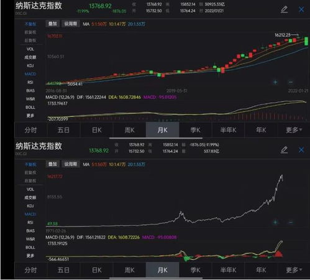Image resolution: width=310 pixels, height=280 pixels.
Task: Click the 纳斯达克指数 title of lower chart
Action: tap(39, 146)
